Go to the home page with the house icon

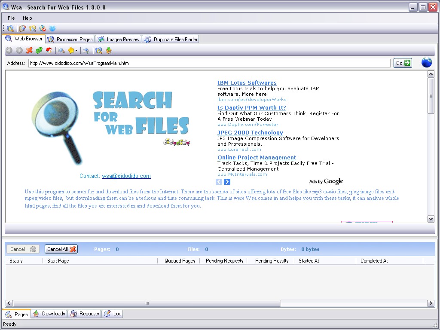coord(49,50)
